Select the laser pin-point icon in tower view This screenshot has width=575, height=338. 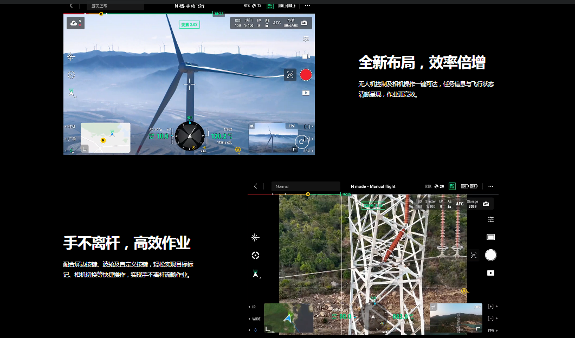[255, 237]
